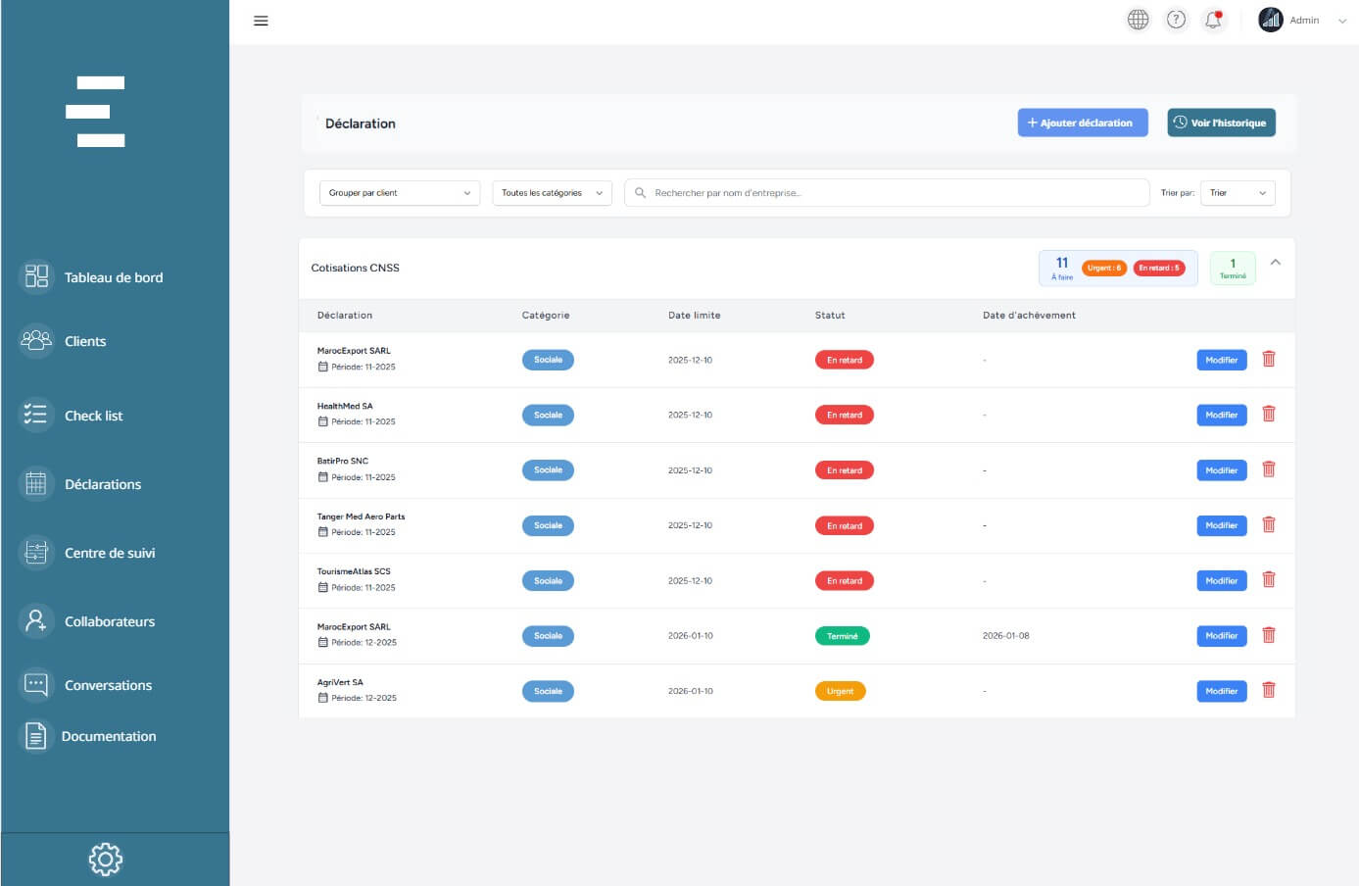Open the Trier sort dropdown
The height and width of the screenshot is (886, 1359).
(1238, 193)
